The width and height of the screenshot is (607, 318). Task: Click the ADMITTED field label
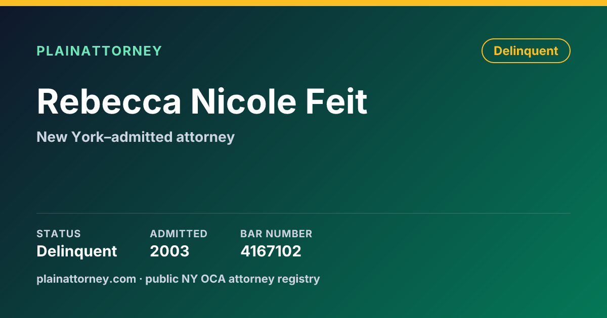[x=179, y=234]
